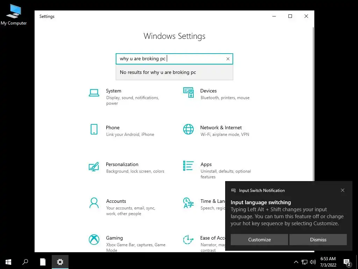Viewport: 358px width, 269px height.
Task: Maximize the Settings window
Action: coord(290,16)
